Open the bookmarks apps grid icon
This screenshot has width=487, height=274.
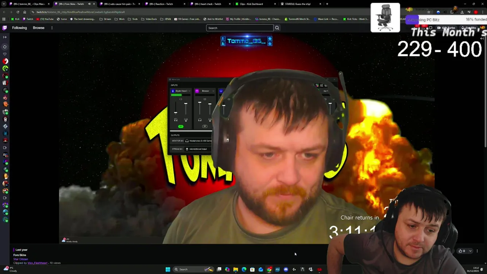click(4, 19)
